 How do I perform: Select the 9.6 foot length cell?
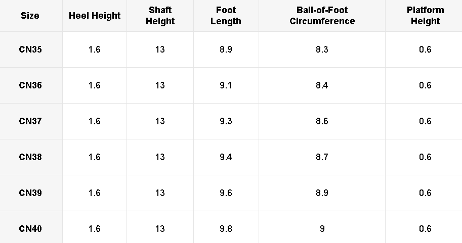(226, 193)
